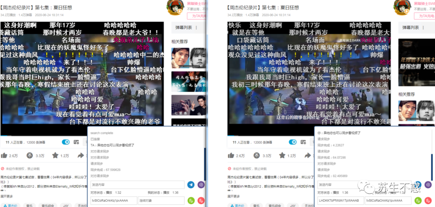Click the red disconnect icon in right panel
This screenshot has width=435, height=207.
click(x=428, y=200)
